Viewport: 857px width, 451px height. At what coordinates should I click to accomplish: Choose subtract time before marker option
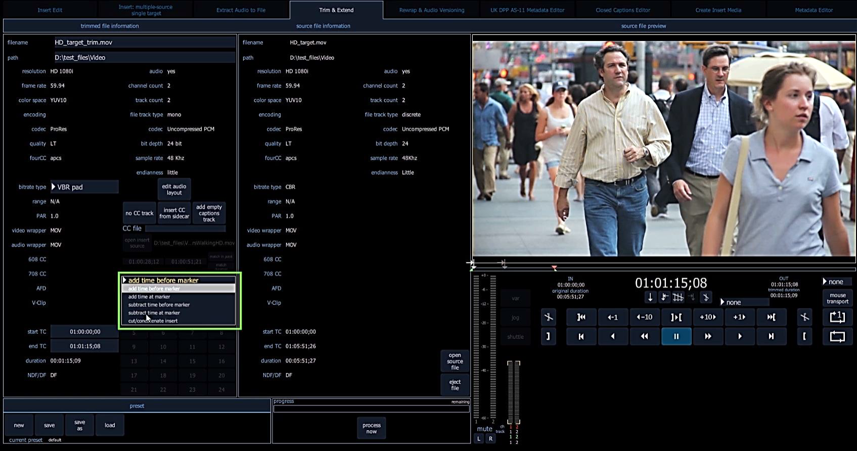point(178,305)
